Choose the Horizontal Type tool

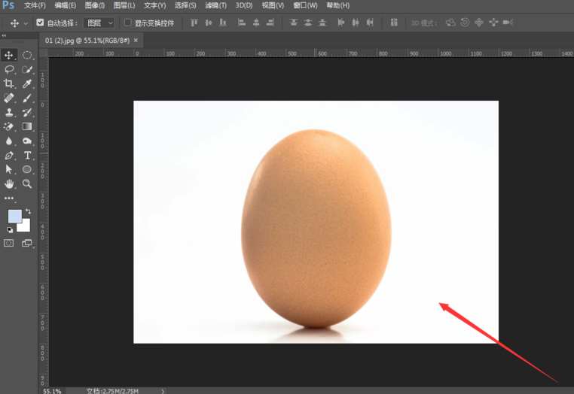click(x=27, y=155)
